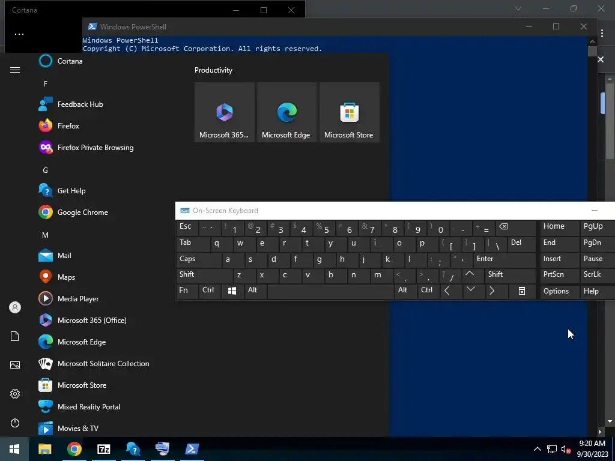Switch to On-Screen Keyboard taskbar icon

(162, 449)
